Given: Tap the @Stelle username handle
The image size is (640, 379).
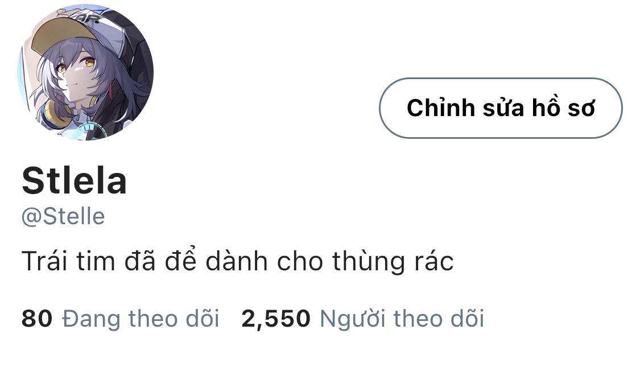Looking at the screenshot, I should pos(63,216).
